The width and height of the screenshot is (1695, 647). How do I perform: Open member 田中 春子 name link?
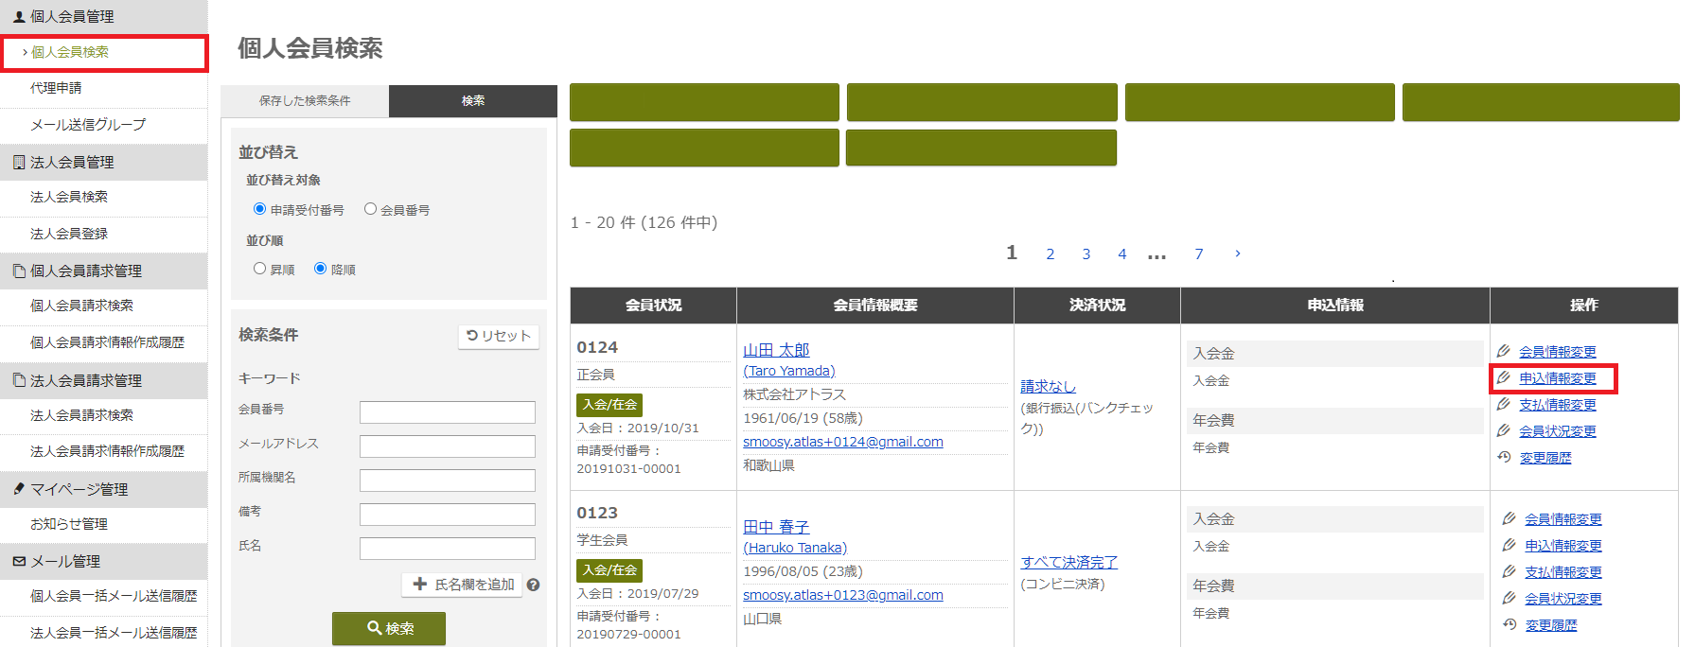tap(776, 527)
